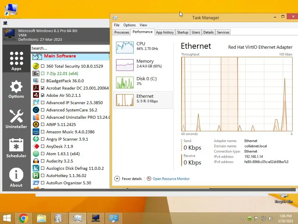Screen dimensions: 298x224
Task: Switch to the Users tab
Action: coord(196,32)
